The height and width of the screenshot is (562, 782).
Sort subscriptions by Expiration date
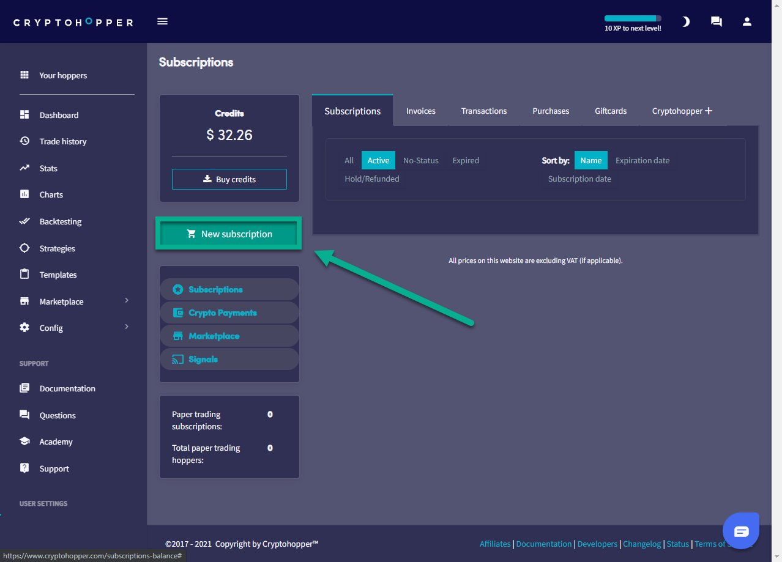[642, 160]
